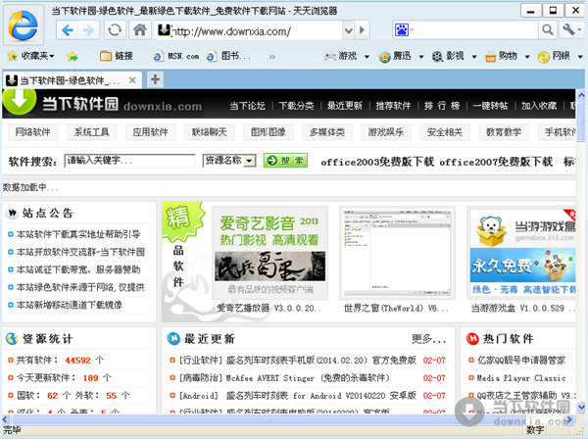588x439 pixels.
Task: Select the 多媒体类 category
Action: tap(327, 132)
